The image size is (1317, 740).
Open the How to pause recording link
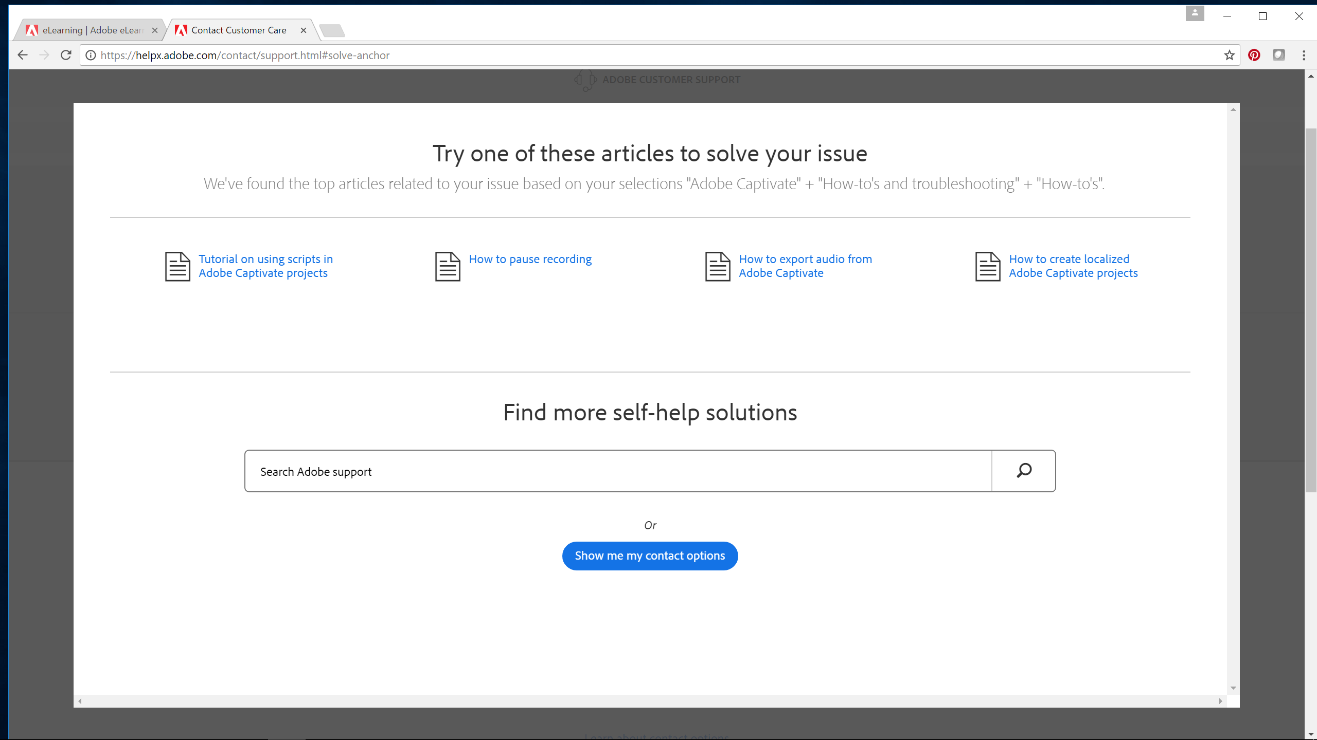(x=530, y=259)
